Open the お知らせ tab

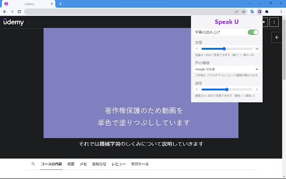(x=99, y=164)
